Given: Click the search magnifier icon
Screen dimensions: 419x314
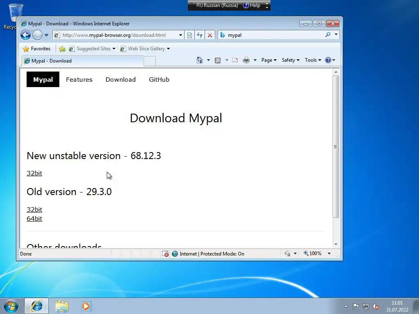Looking at the screenshot, I should (328, 35).
